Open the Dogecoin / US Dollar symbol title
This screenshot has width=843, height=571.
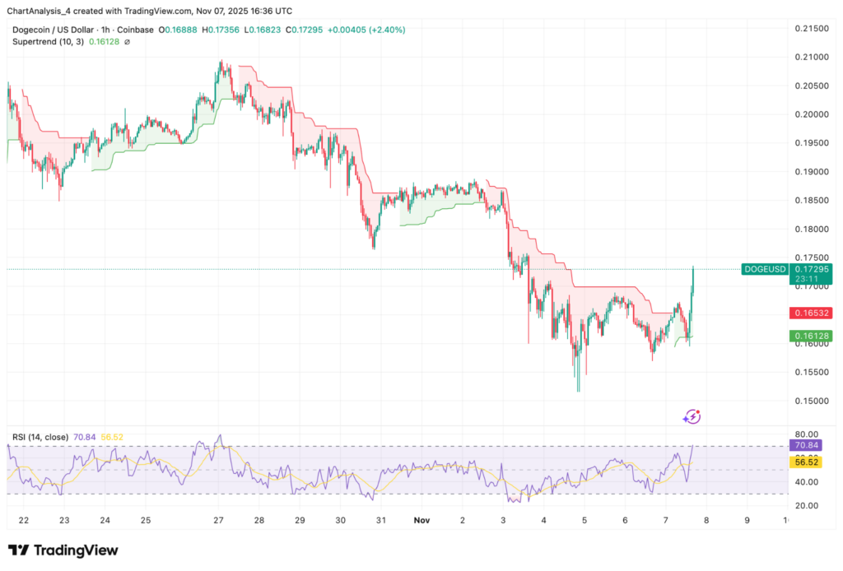[x=62, y=30]
